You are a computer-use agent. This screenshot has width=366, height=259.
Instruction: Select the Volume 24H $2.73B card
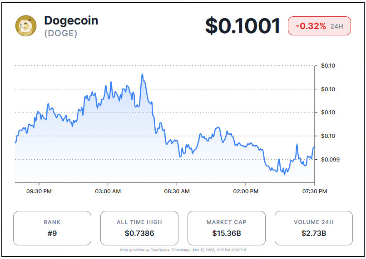click(x=313, y=228)
